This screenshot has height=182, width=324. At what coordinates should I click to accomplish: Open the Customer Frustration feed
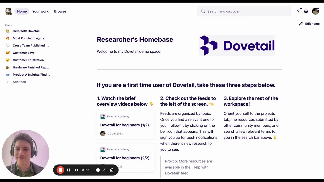point(28,60)
